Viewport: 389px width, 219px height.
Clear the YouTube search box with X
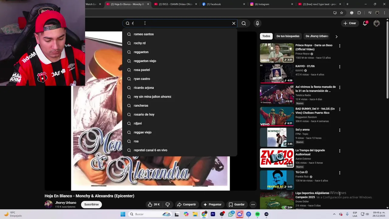pyautogui.click(x=234, y=23)
